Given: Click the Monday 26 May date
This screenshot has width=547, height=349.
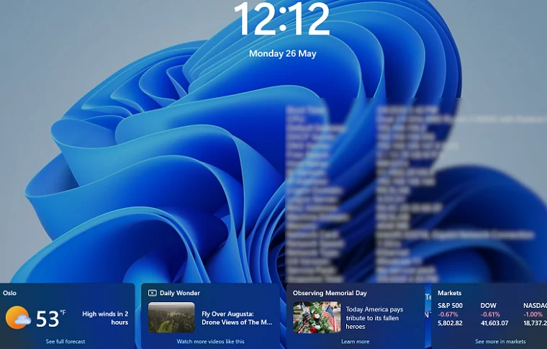Looking at the screenshot, I should 283,54.
